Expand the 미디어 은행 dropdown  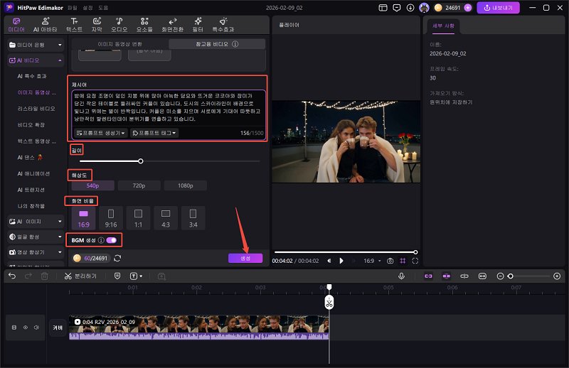pyautogui.click(x=36, y=45)
